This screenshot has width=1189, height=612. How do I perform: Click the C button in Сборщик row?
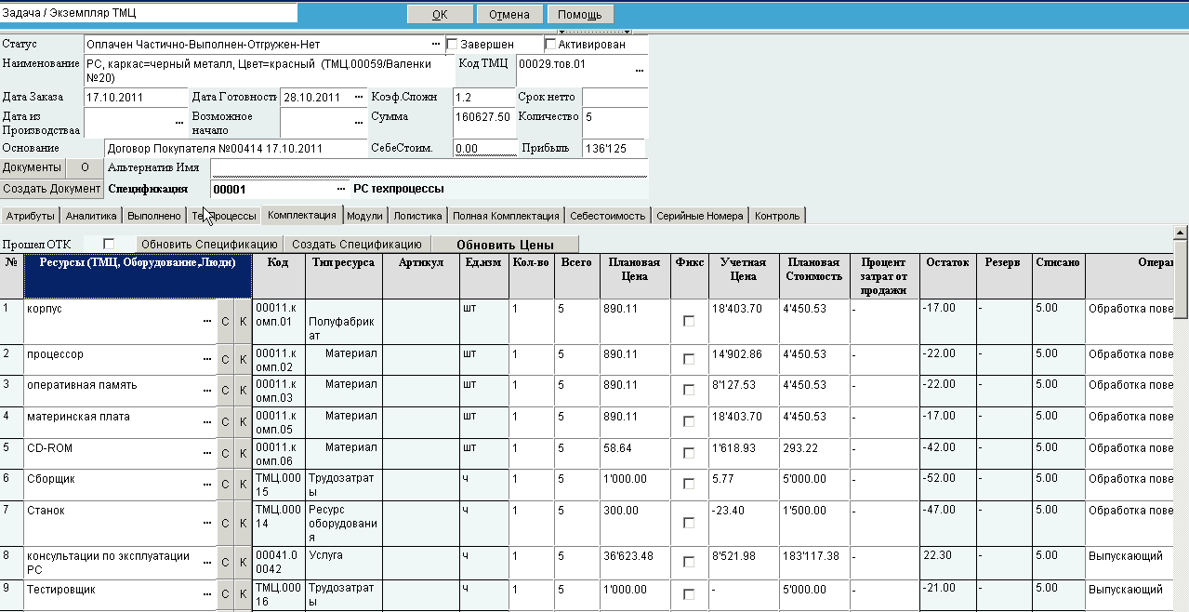(225, 485)
